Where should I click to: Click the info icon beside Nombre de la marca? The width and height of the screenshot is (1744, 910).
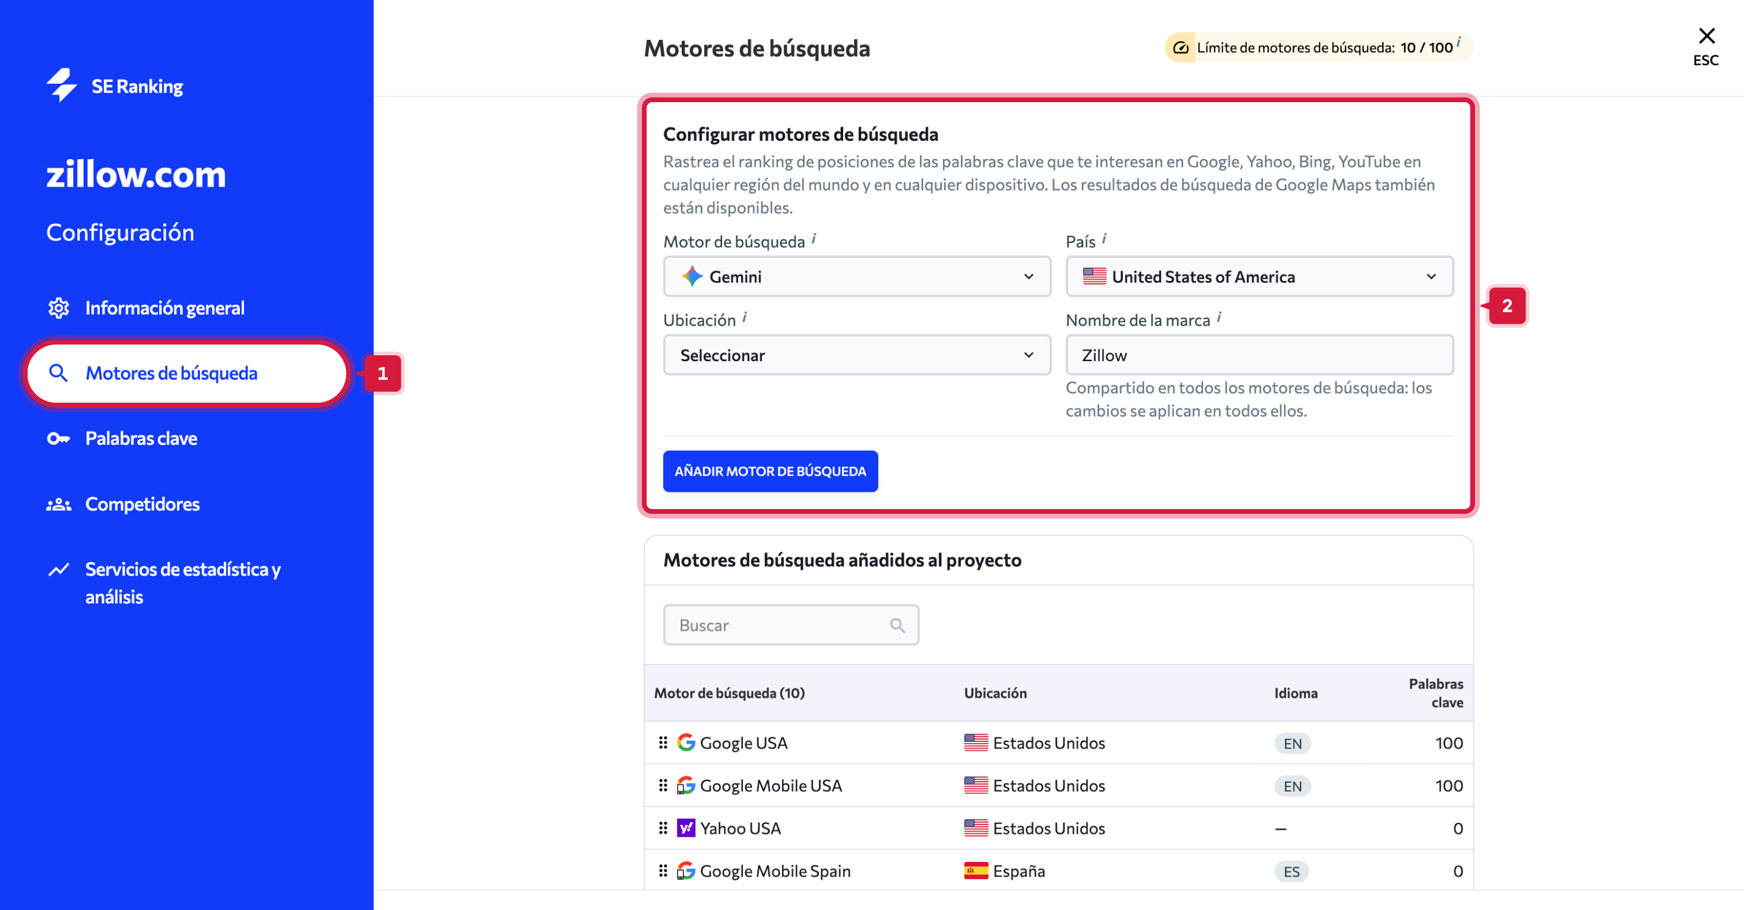(x=1219, y=317)
